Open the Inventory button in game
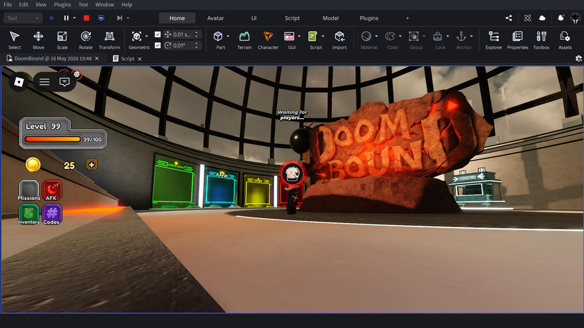The width and height of the screenshot is (584, 328). [29, 214]
